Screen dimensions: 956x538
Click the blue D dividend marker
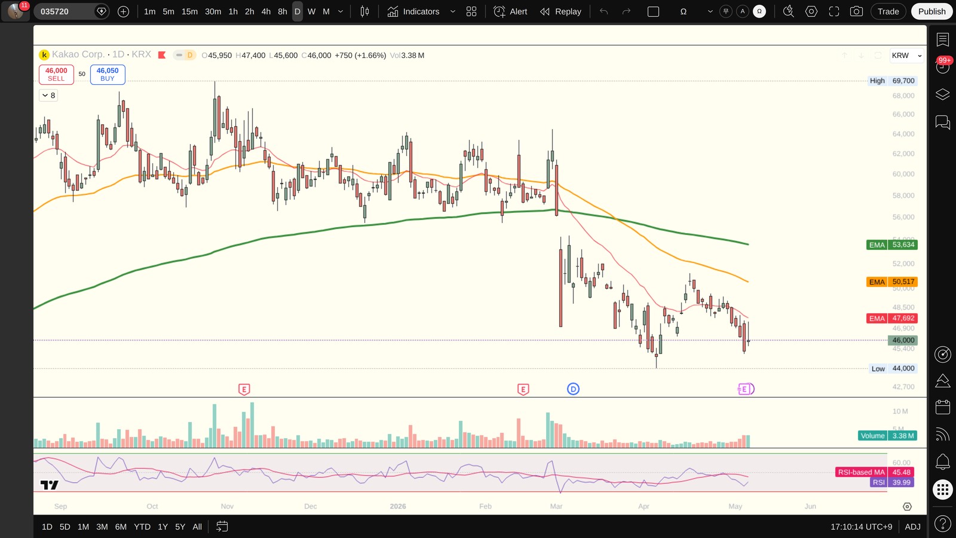(x=573, y=389)
